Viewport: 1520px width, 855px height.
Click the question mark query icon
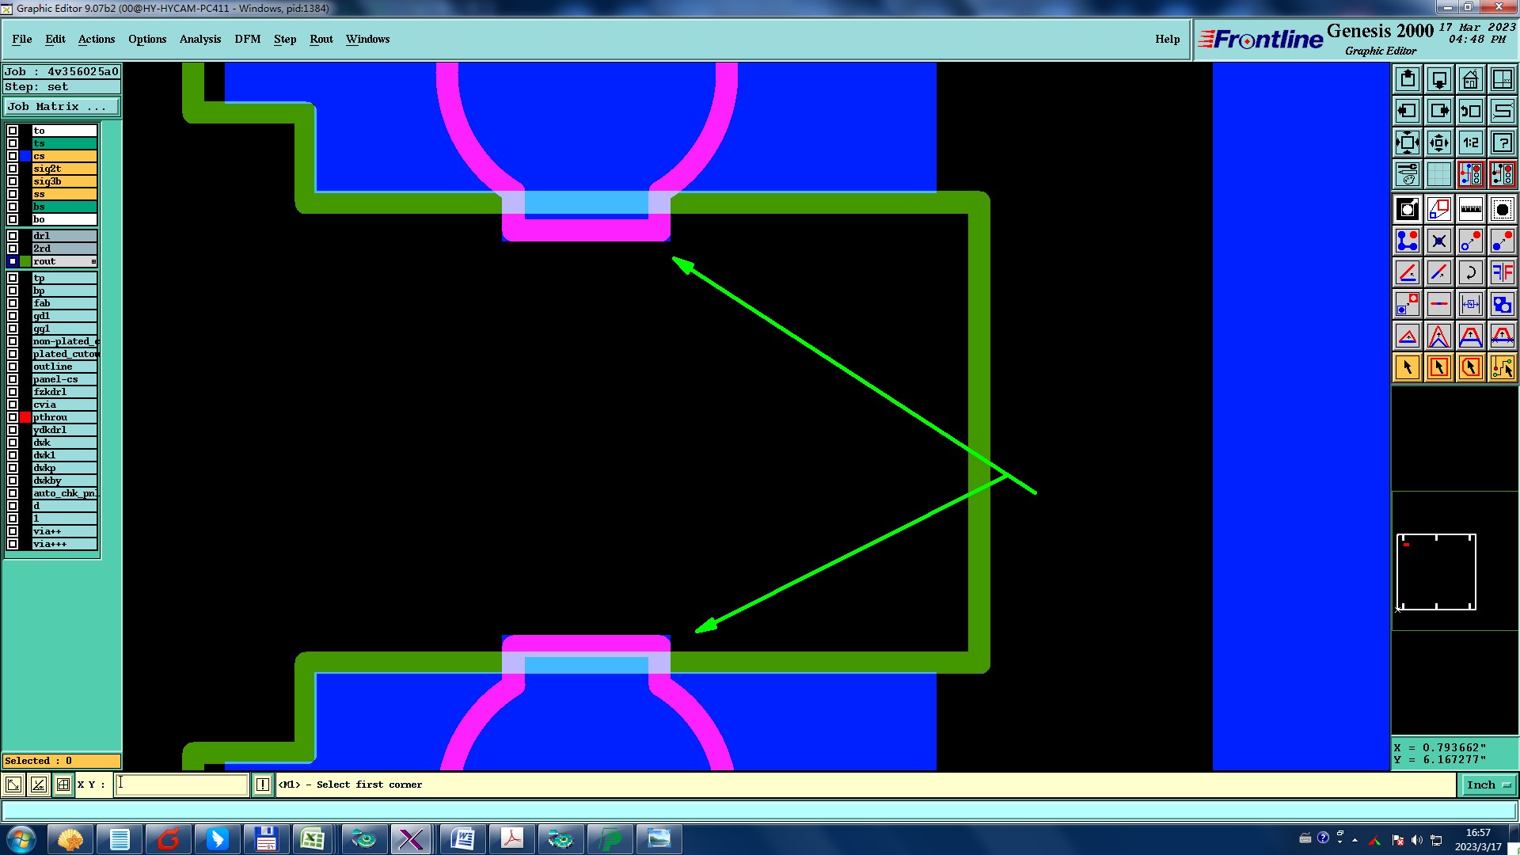pyautogui.click(x=1502, y=142)
